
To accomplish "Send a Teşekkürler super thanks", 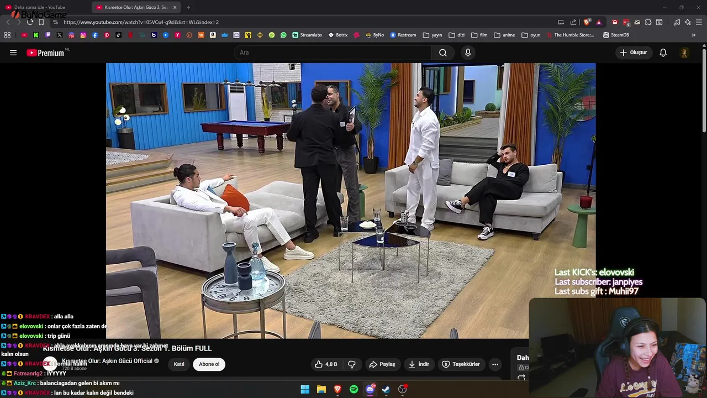I will pos(461,364).
